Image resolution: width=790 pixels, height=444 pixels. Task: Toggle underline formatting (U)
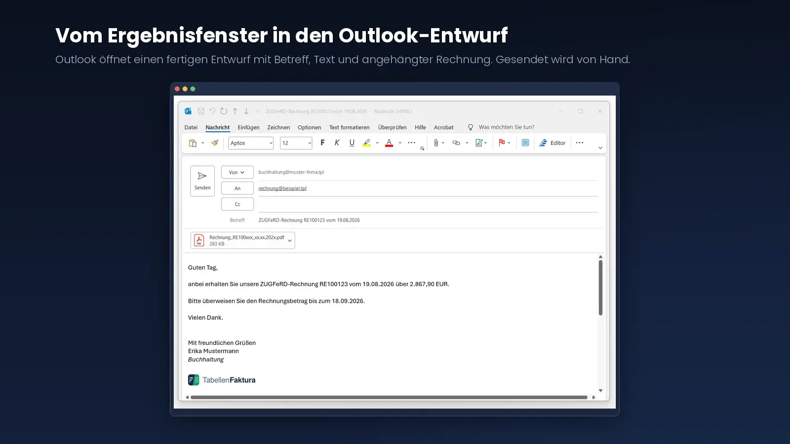(x=352, y=143)
